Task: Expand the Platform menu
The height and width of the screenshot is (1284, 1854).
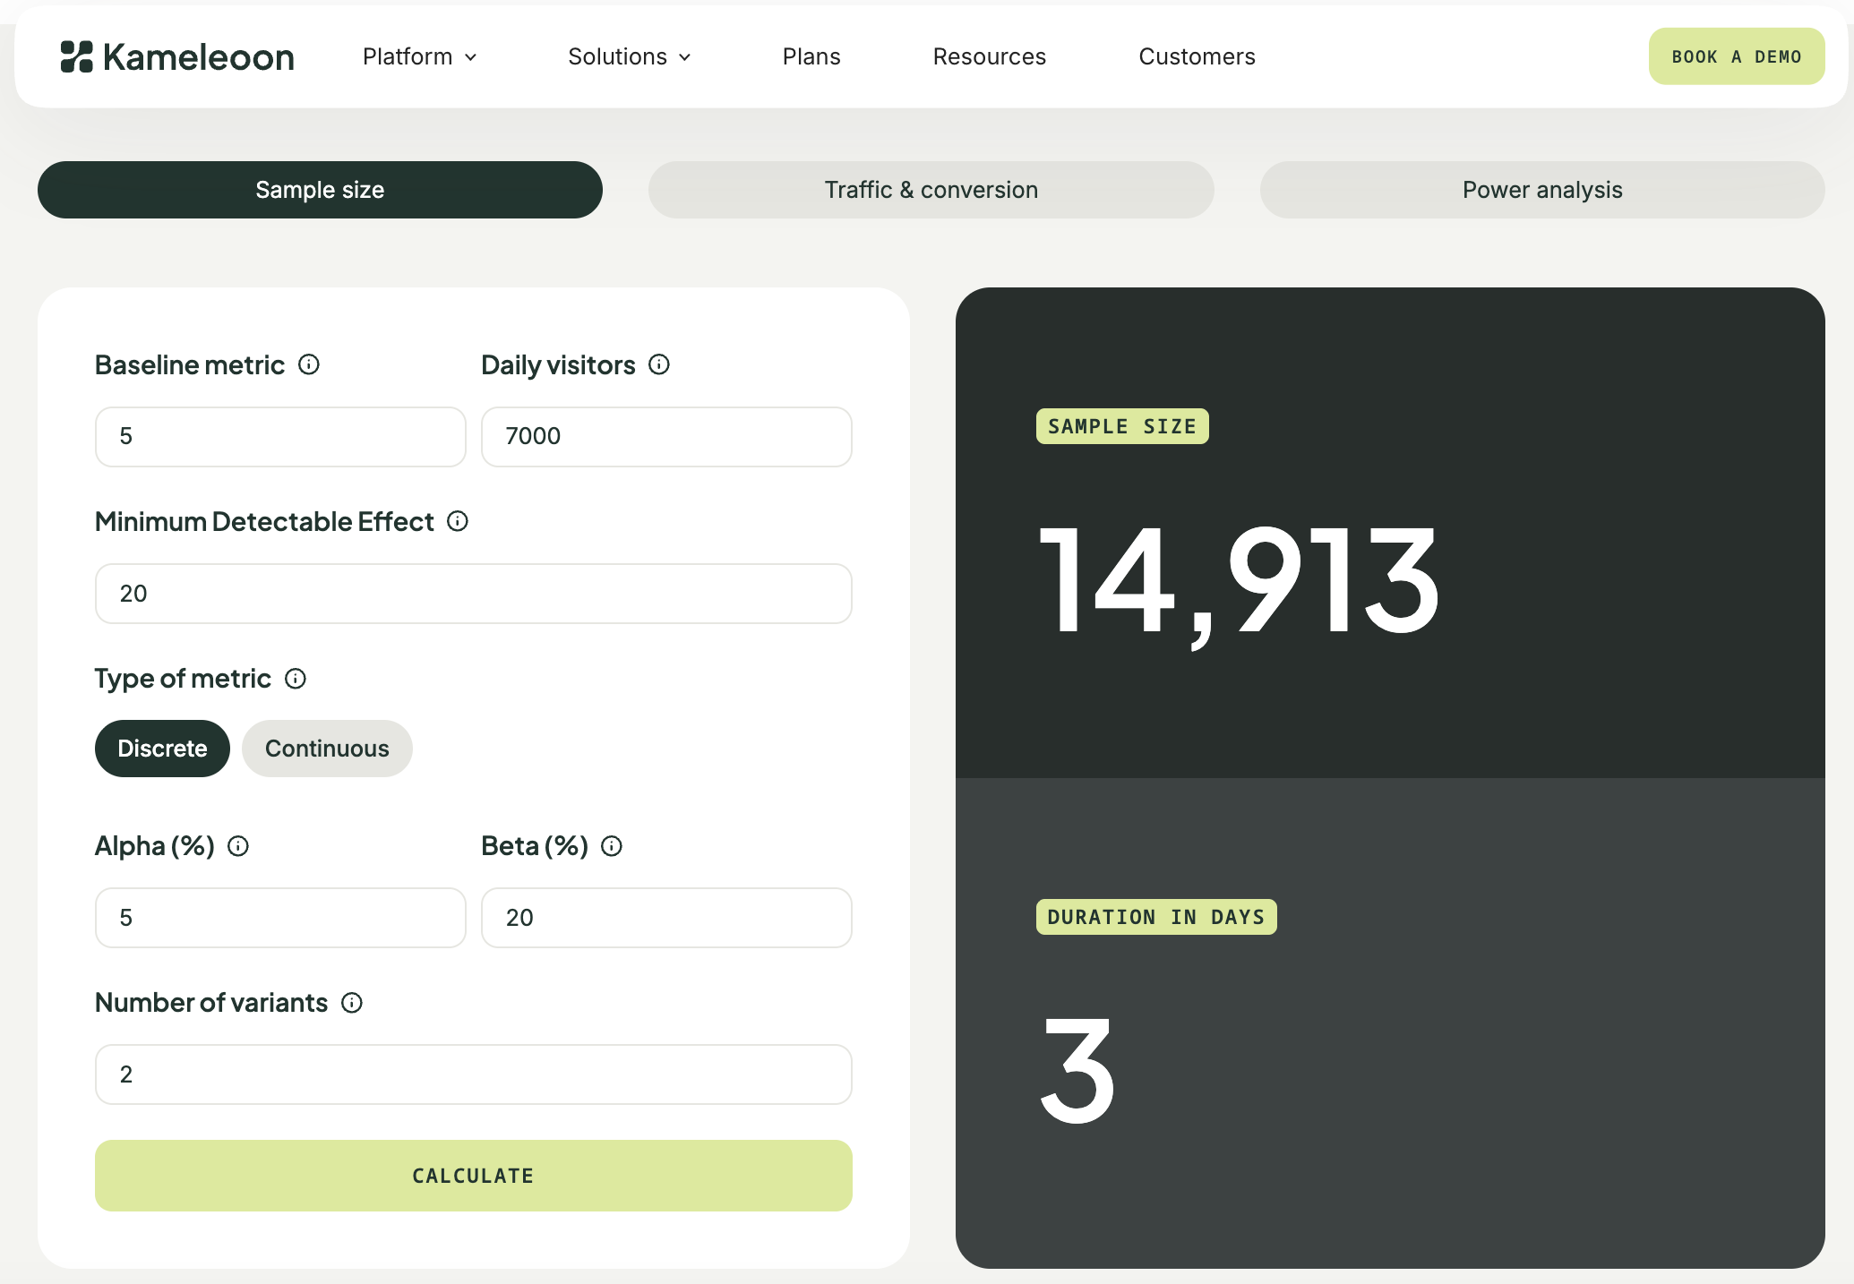Action: (x=420, y=56)
